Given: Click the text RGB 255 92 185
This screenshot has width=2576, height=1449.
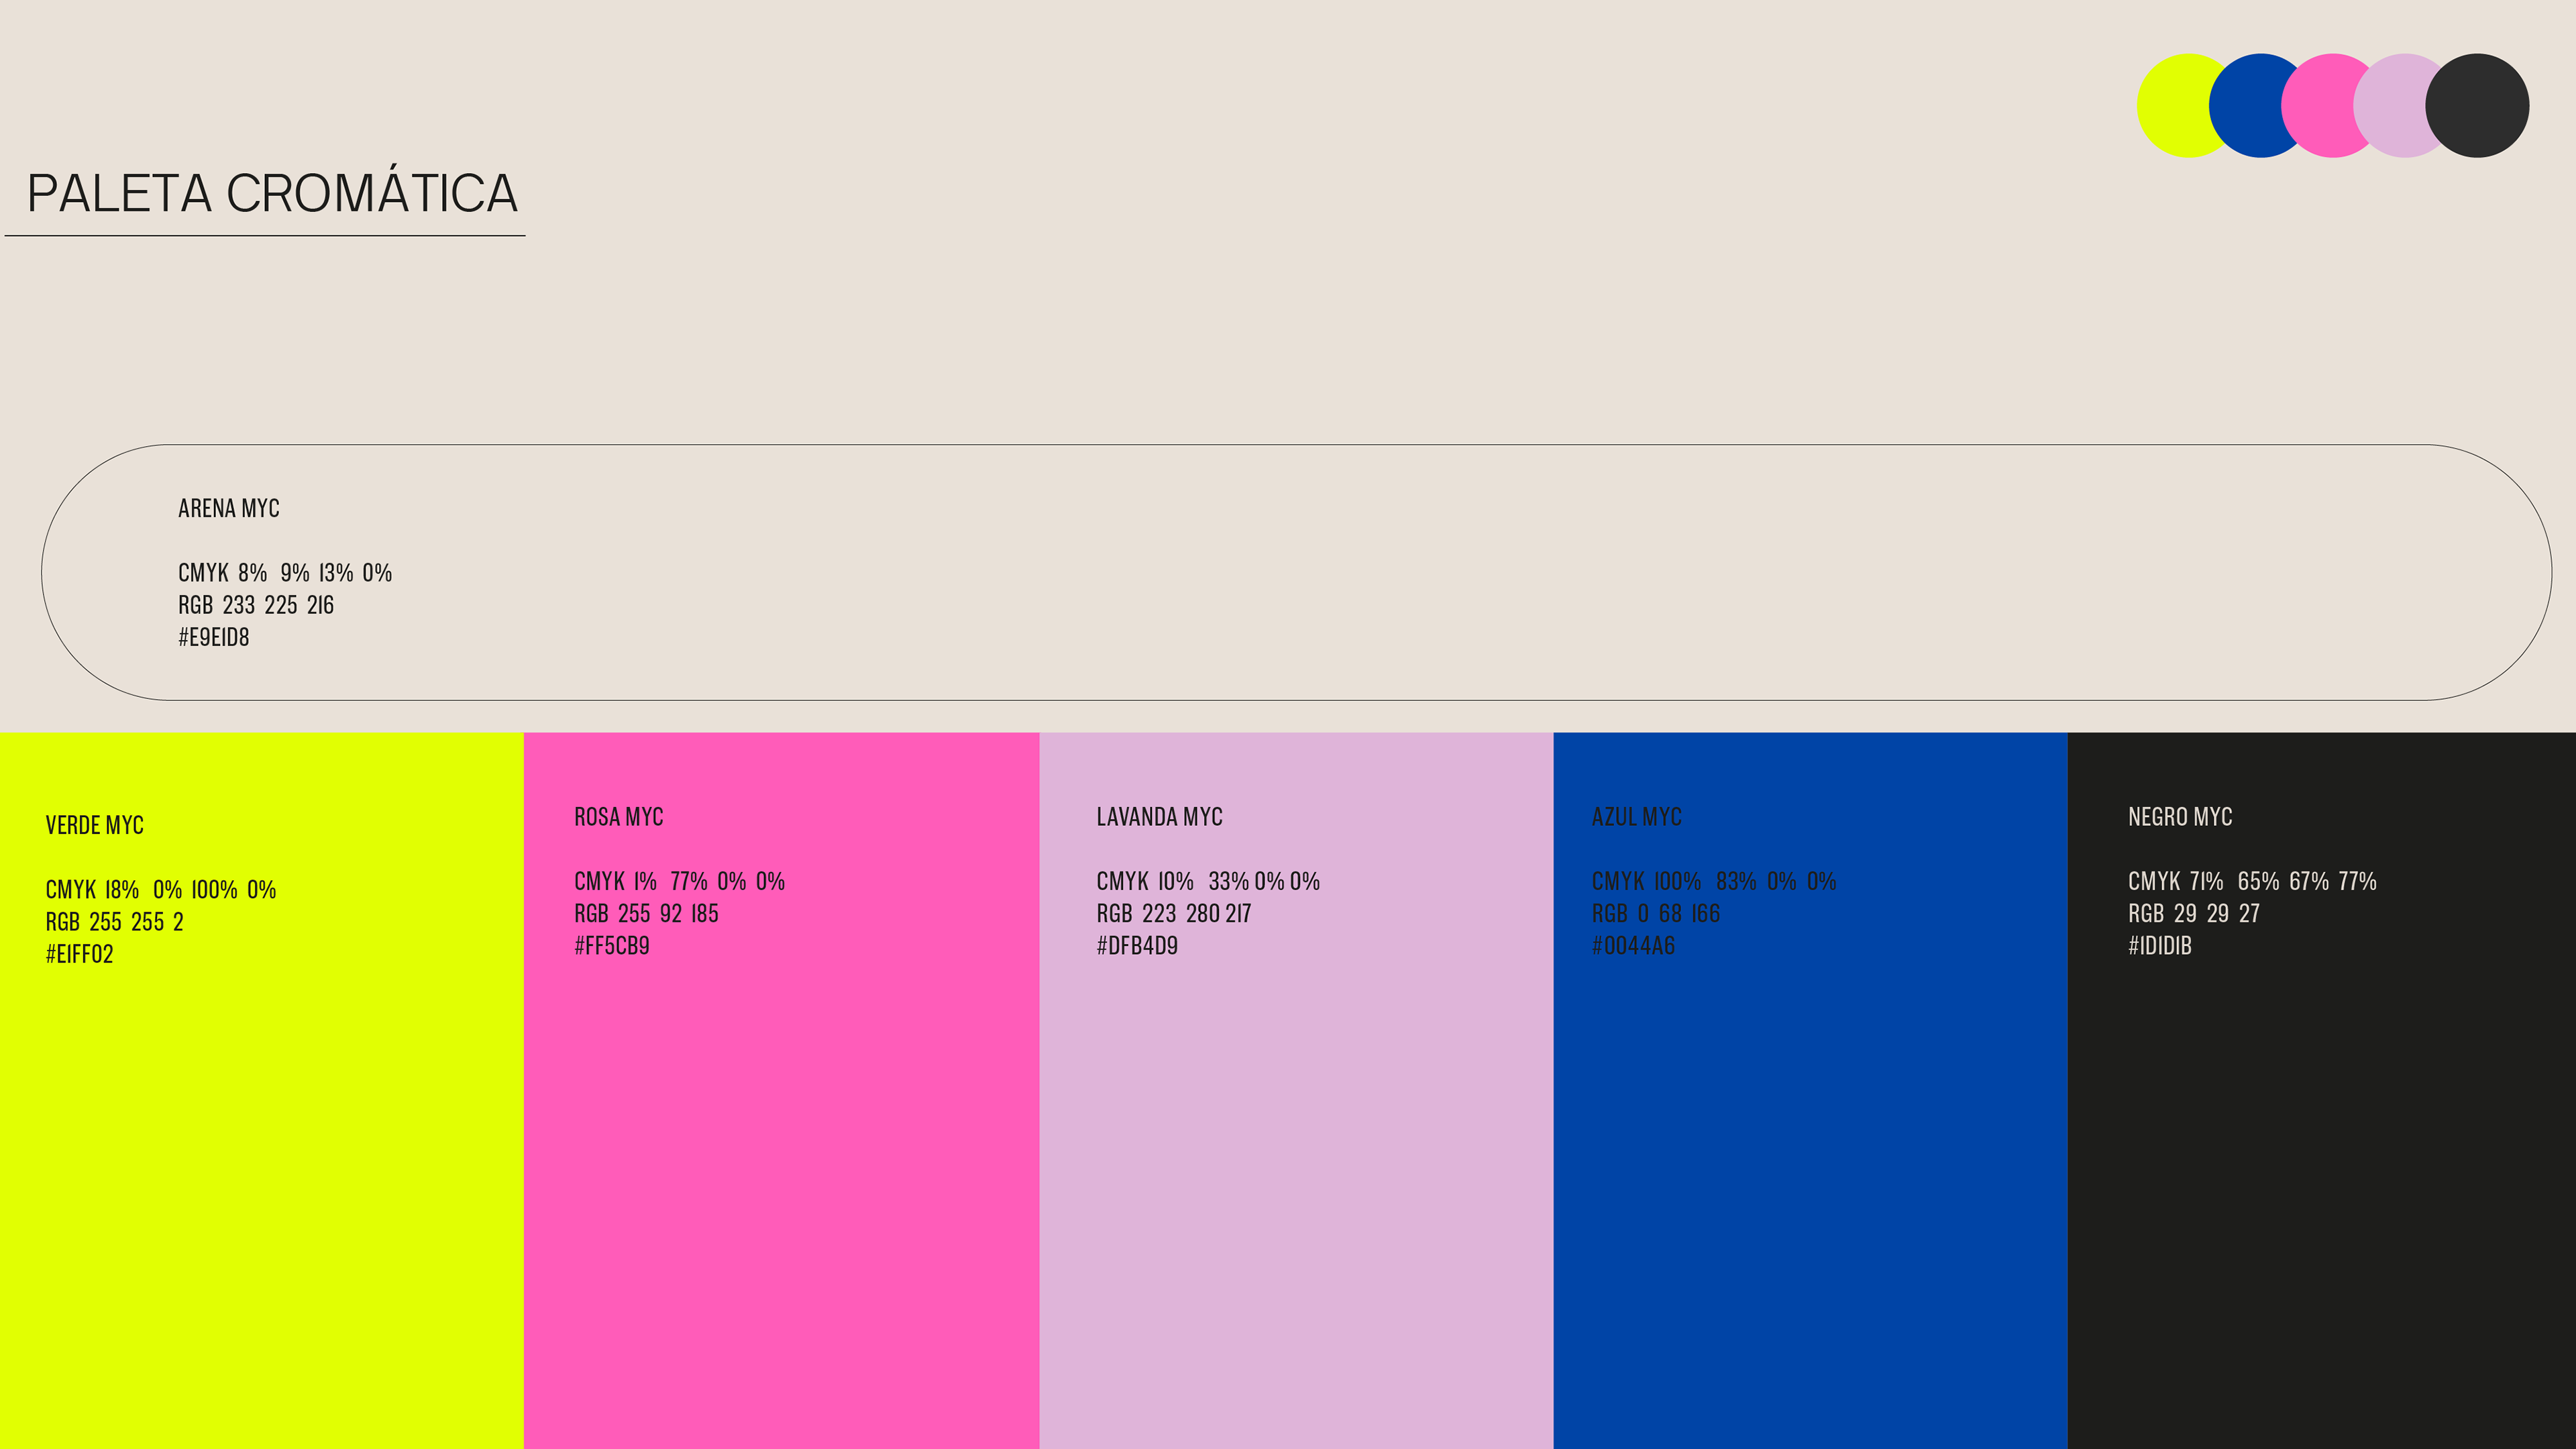Looking at the screenshot, I should (x=647, y=912).
